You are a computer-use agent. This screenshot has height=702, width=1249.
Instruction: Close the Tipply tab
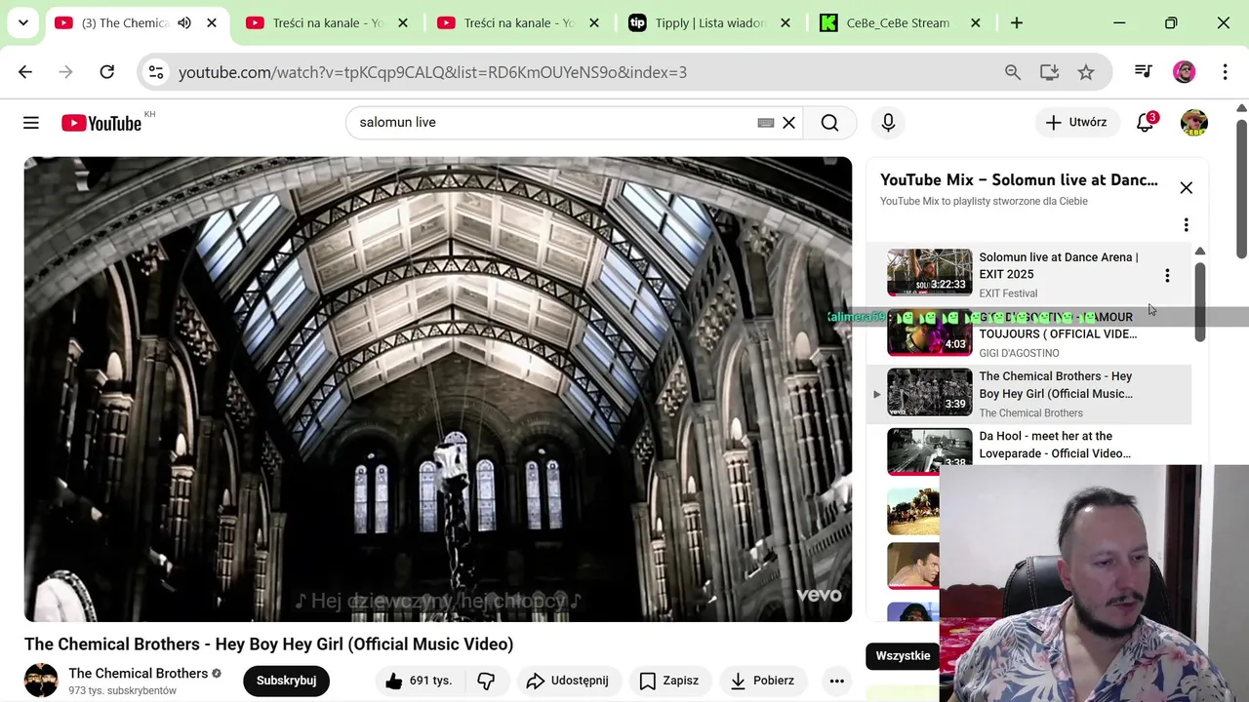pyautogui.click(x=786, y=22)
